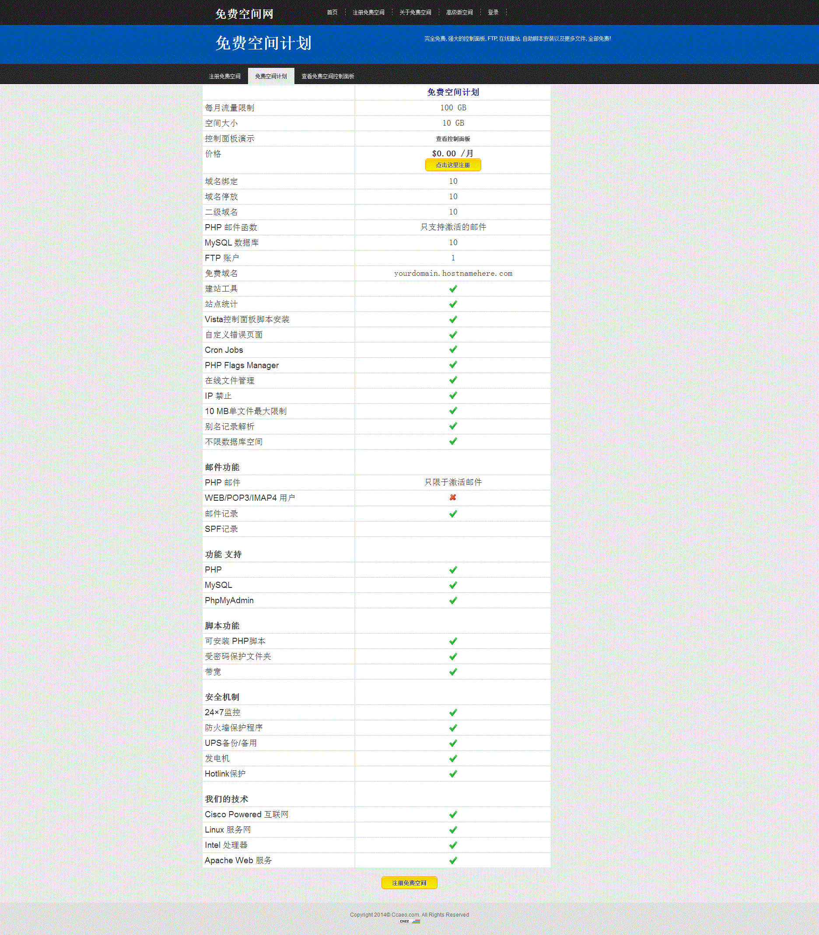Click the check mark for IP 禁止

(453, 395)
